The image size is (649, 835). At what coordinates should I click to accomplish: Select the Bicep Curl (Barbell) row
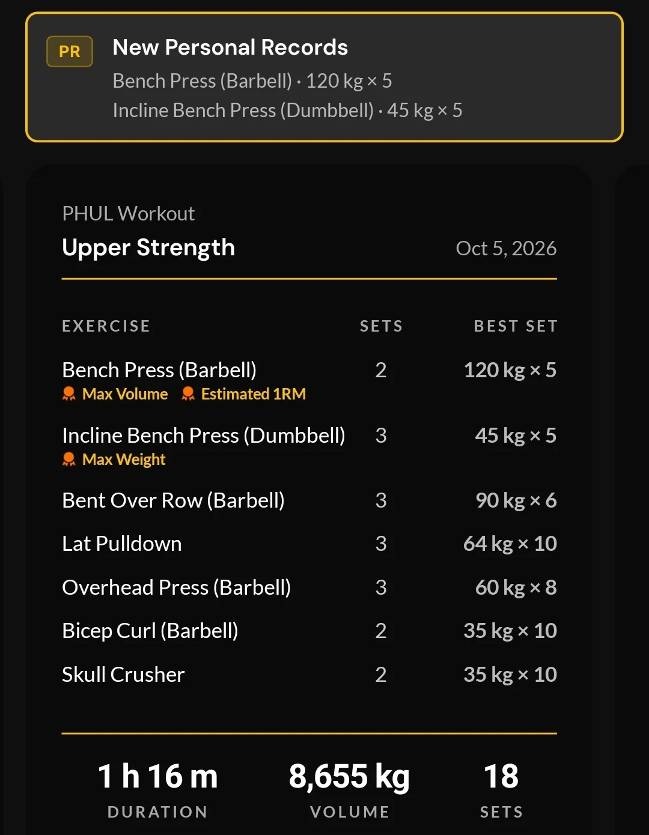309,631
